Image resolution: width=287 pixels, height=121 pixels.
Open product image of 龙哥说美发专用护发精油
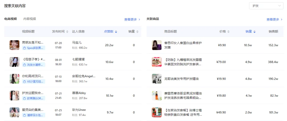click(x=157, y=79)
